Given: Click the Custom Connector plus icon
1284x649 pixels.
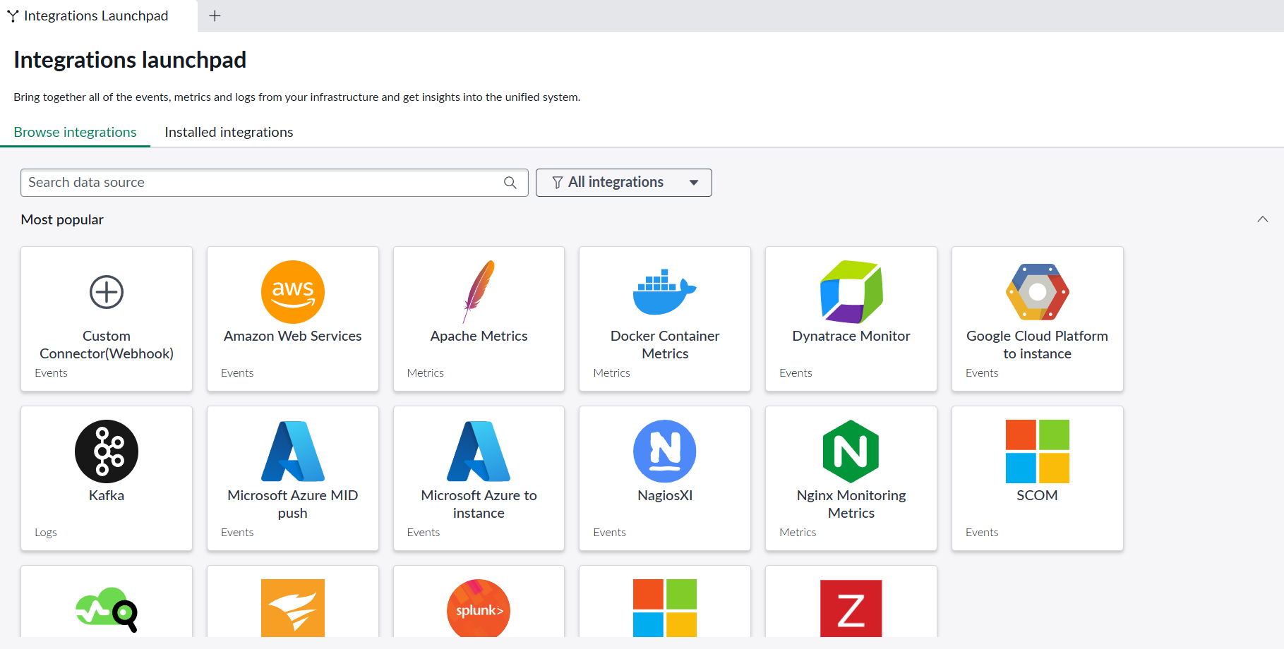Looking at the screenshot, I should pos(107,292).
